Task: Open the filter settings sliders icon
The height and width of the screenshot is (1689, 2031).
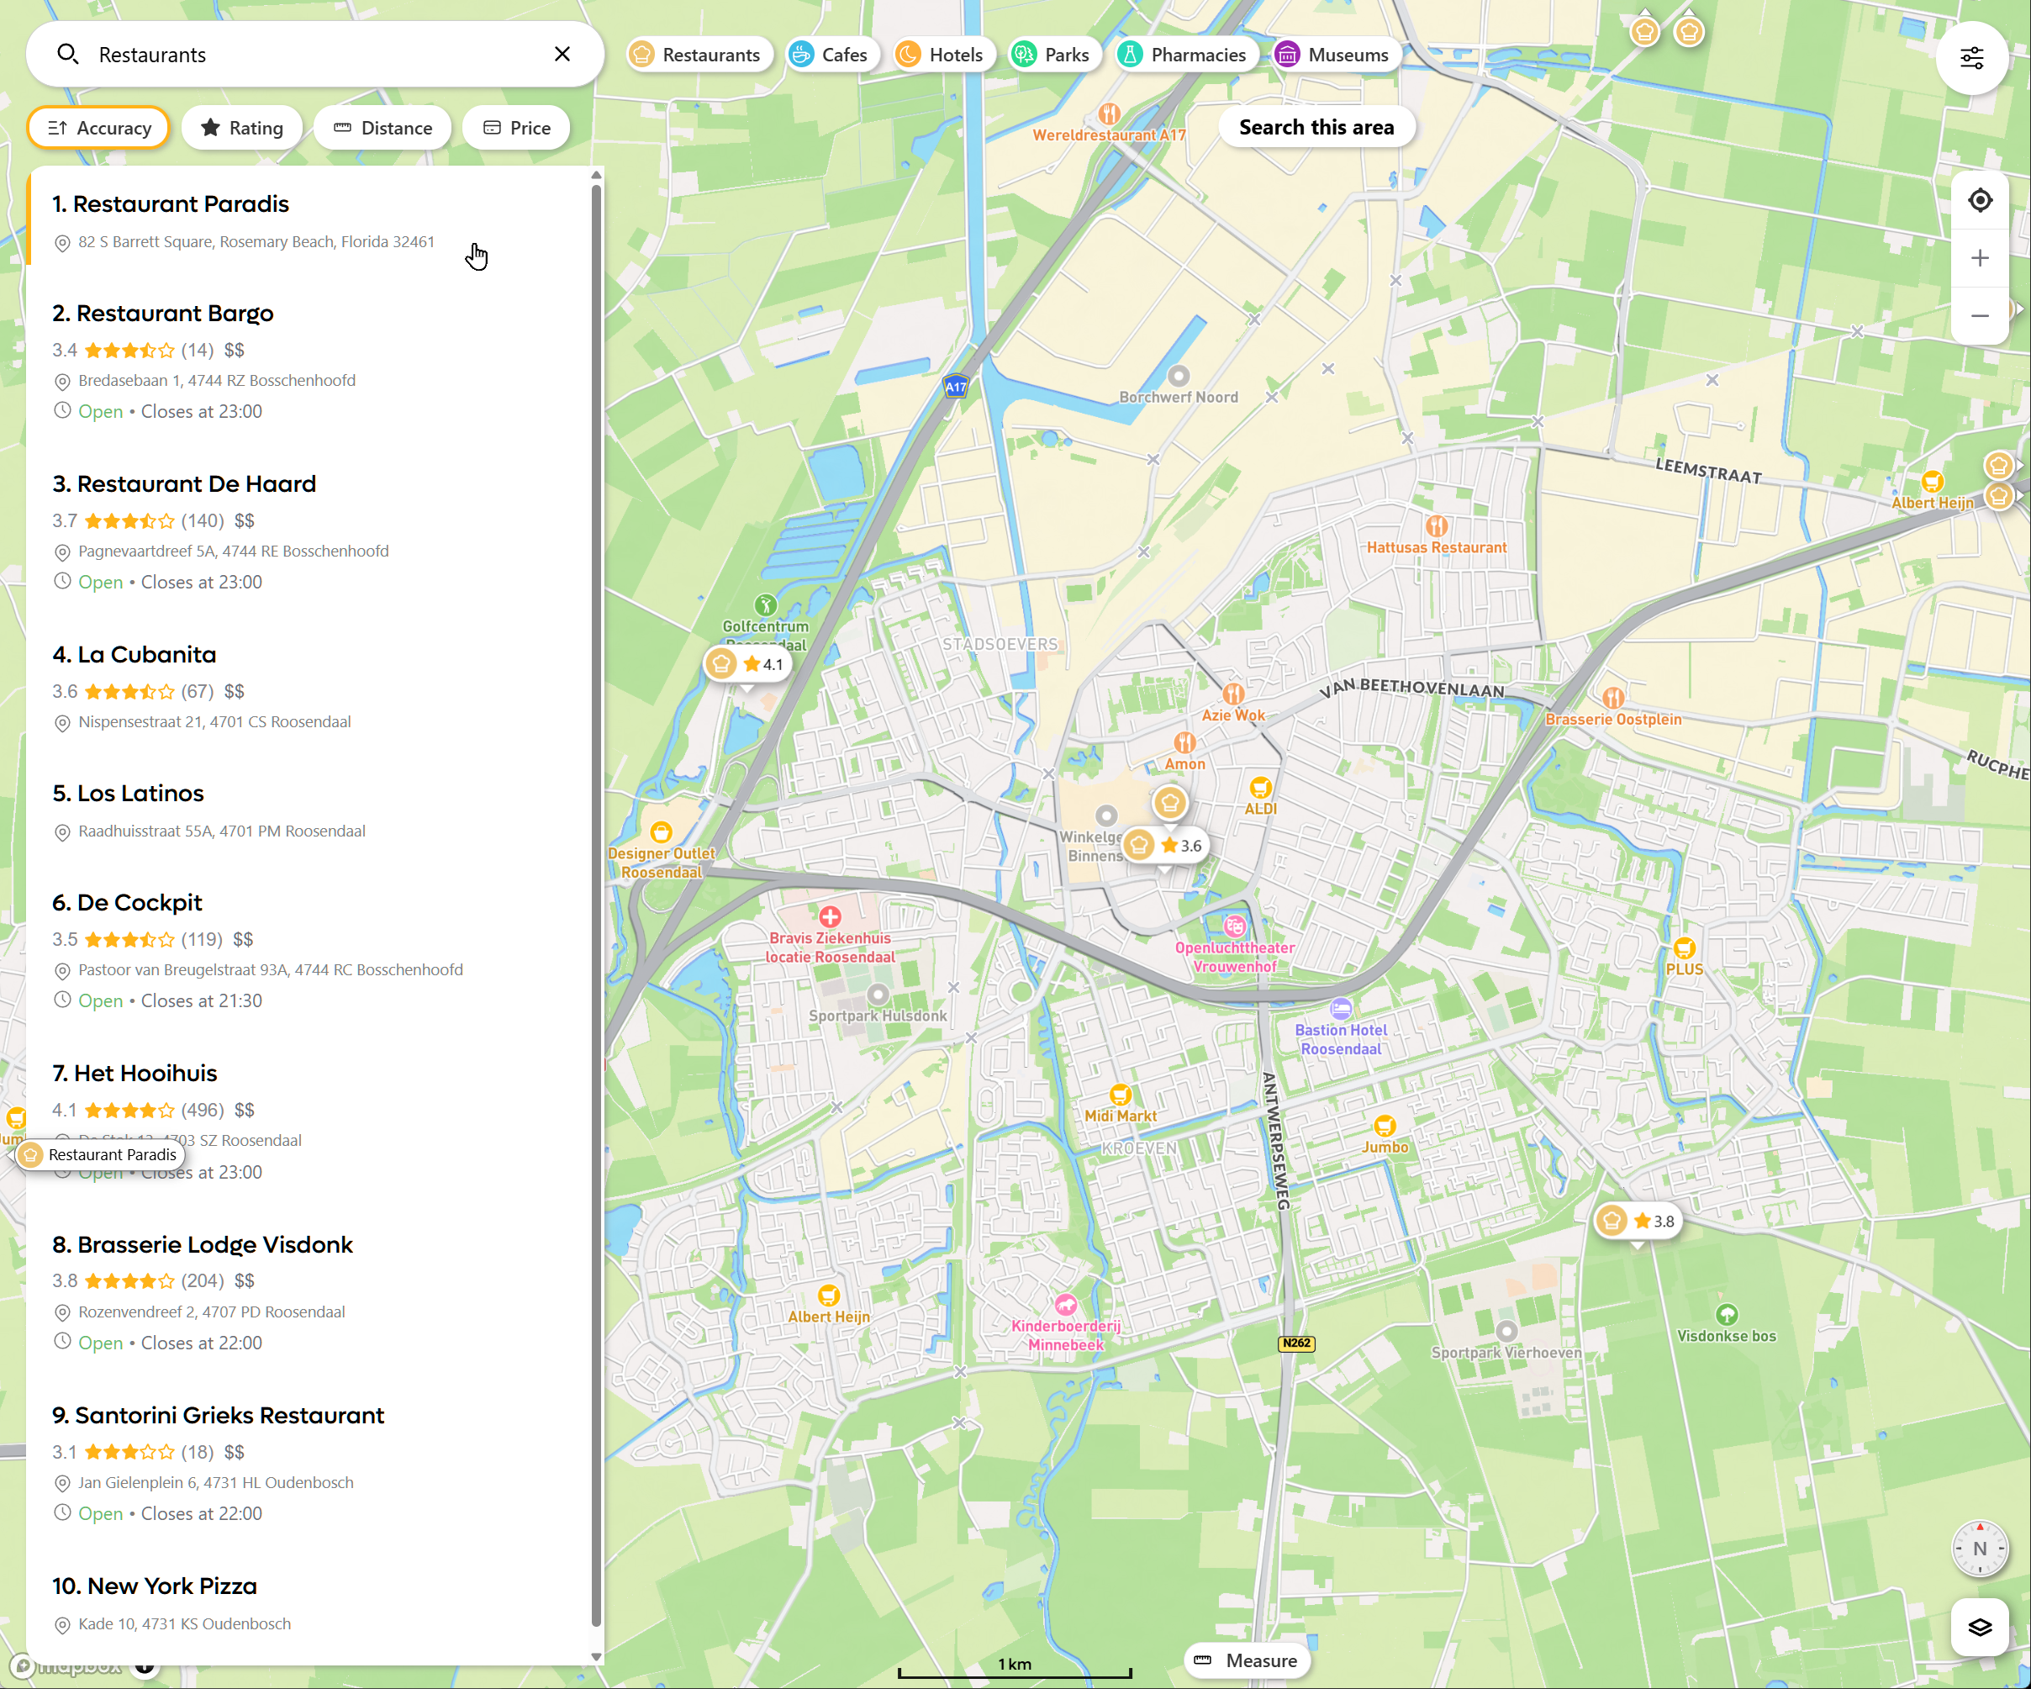Action: 1971,57
